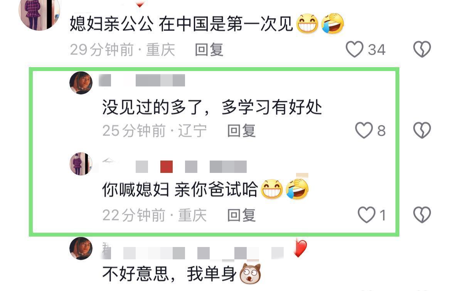Open username above 不好意思 我单身
451x291 pixels.
193,253
